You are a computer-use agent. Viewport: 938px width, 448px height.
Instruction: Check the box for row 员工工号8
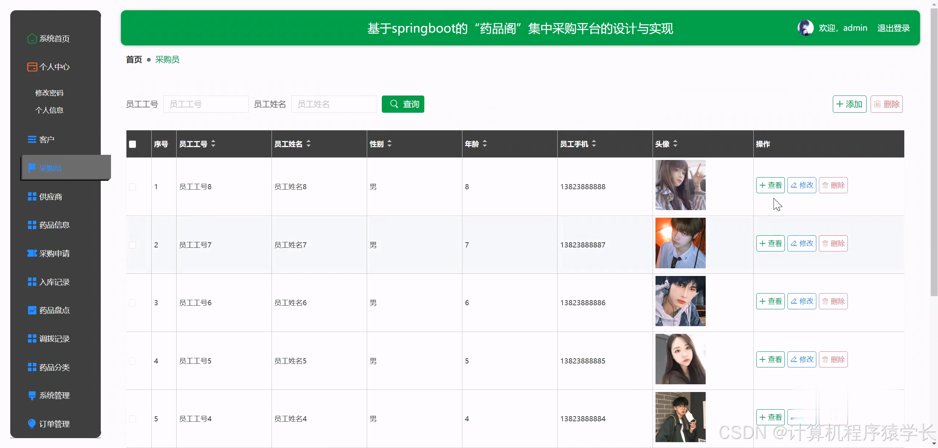coord(133,187)
